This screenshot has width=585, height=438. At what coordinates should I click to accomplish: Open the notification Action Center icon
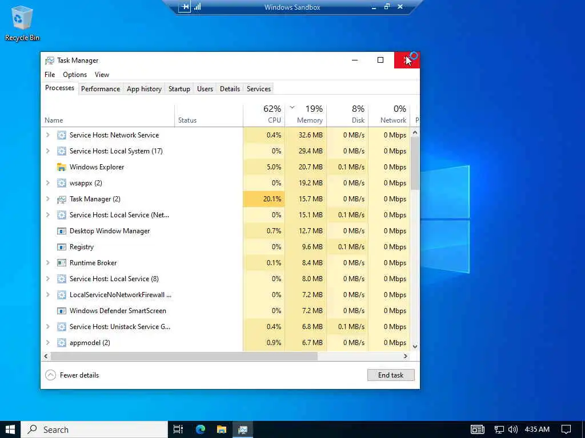click(x=566, y=429)
